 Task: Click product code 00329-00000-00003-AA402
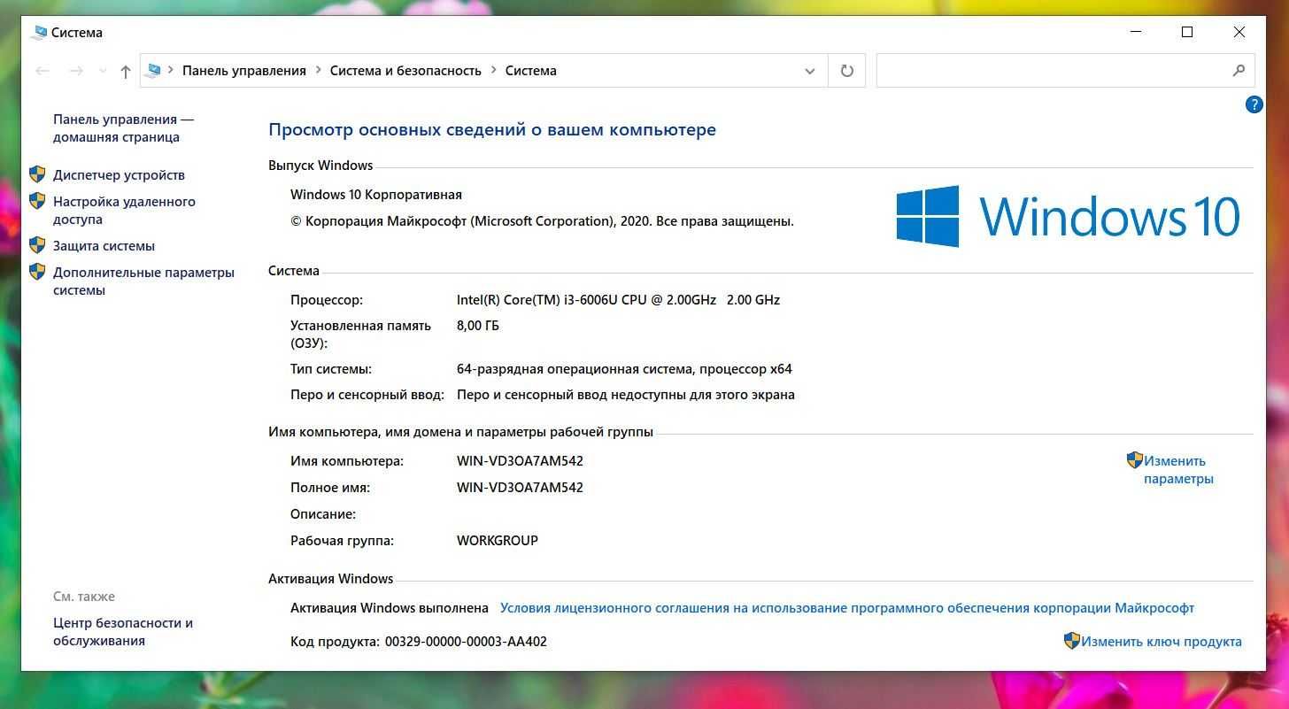tap(466, 642)
